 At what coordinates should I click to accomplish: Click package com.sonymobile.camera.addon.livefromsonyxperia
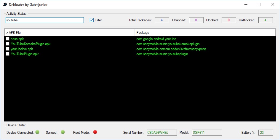(x=172, y=49)
